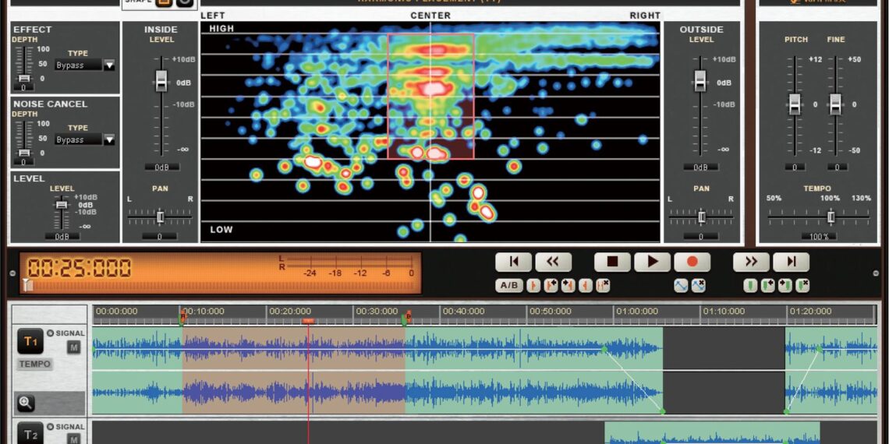
Task: Go to previous green marker
Action: point(767,285)
